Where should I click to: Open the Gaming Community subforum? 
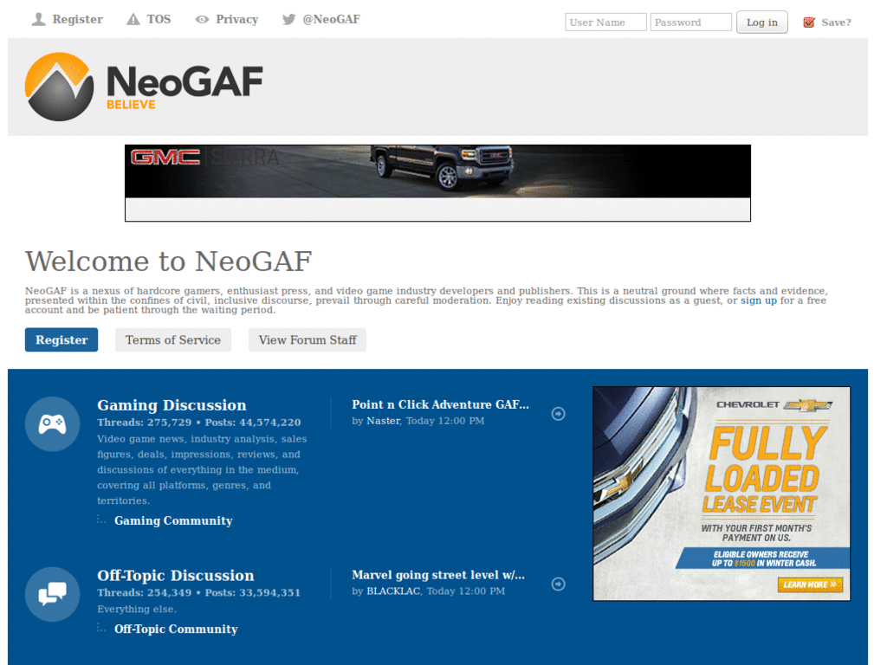tap(173, 520)
